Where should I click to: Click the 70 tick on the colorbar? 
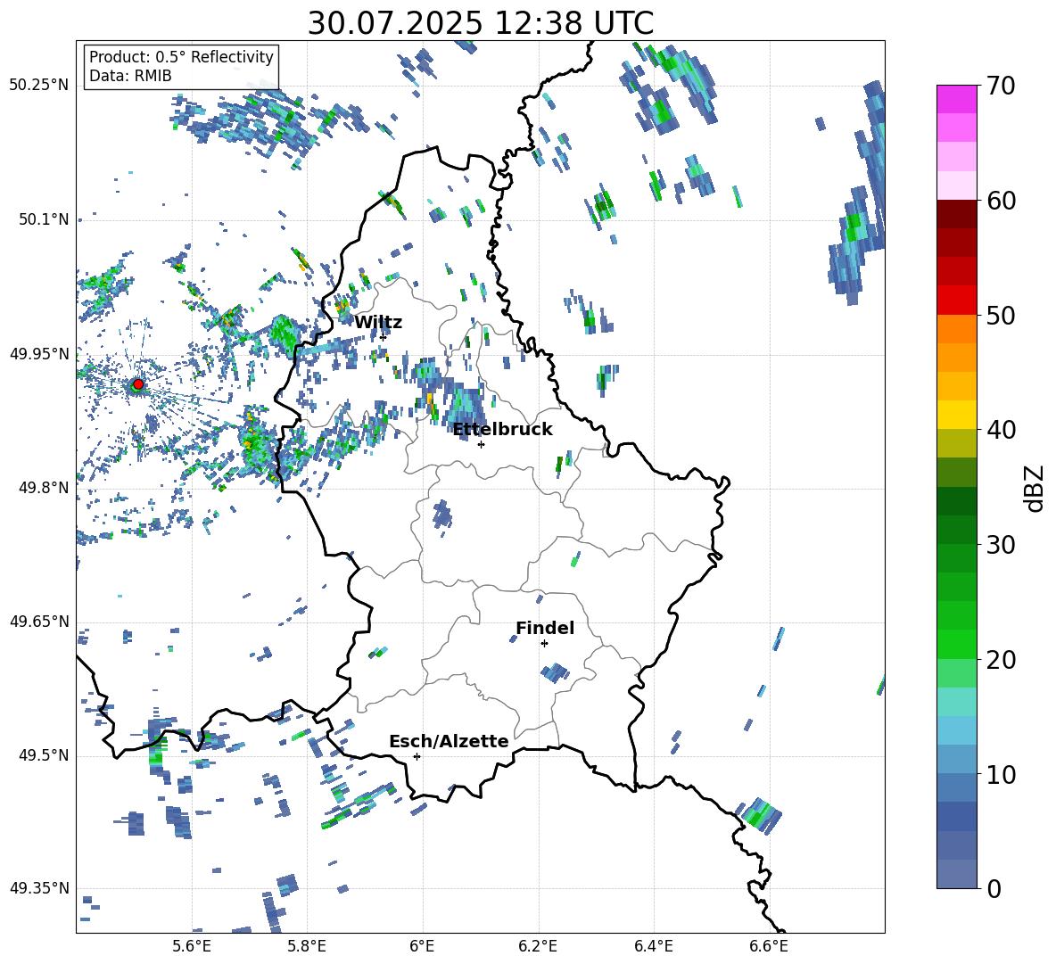tap(1001, 86)
